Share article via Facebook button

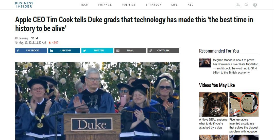31,51
